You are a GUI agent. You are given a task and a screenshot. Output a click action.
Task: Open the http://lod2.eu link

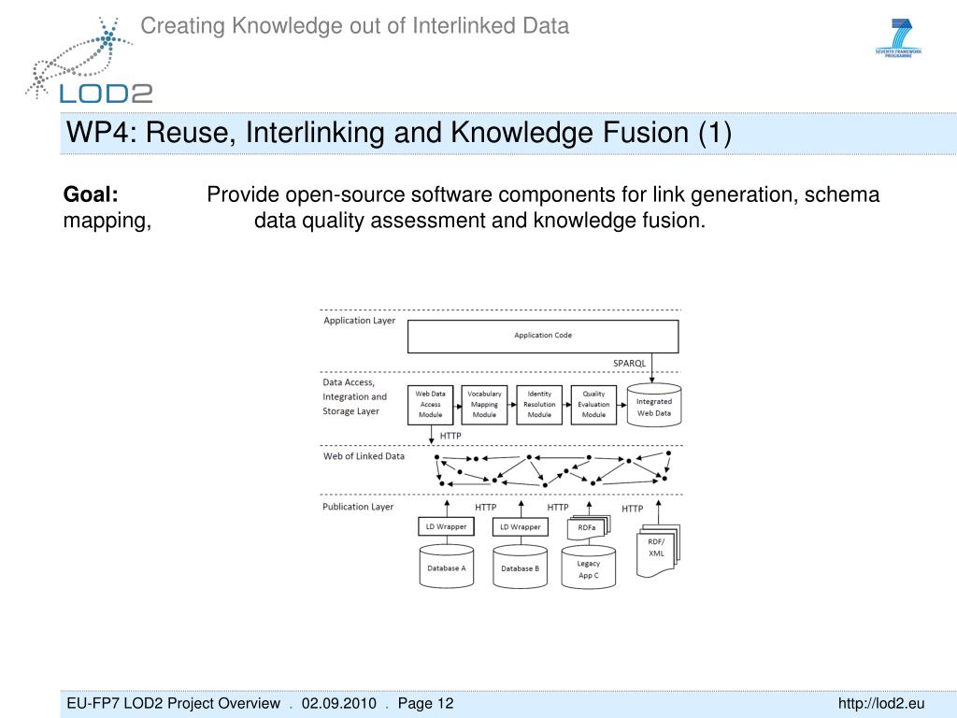880,703
